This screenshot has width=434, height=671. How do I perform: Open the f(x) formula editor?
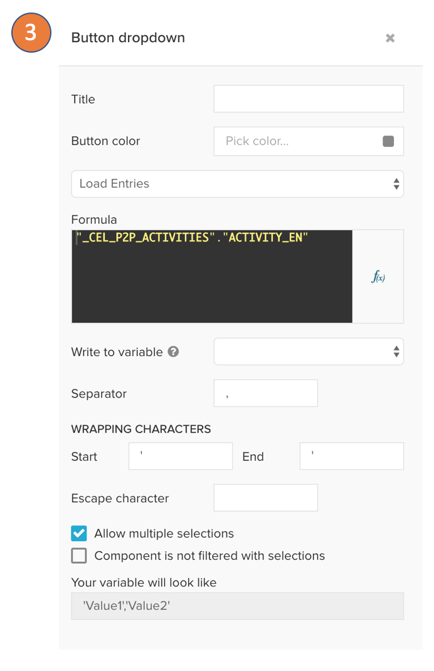[378, 277]
